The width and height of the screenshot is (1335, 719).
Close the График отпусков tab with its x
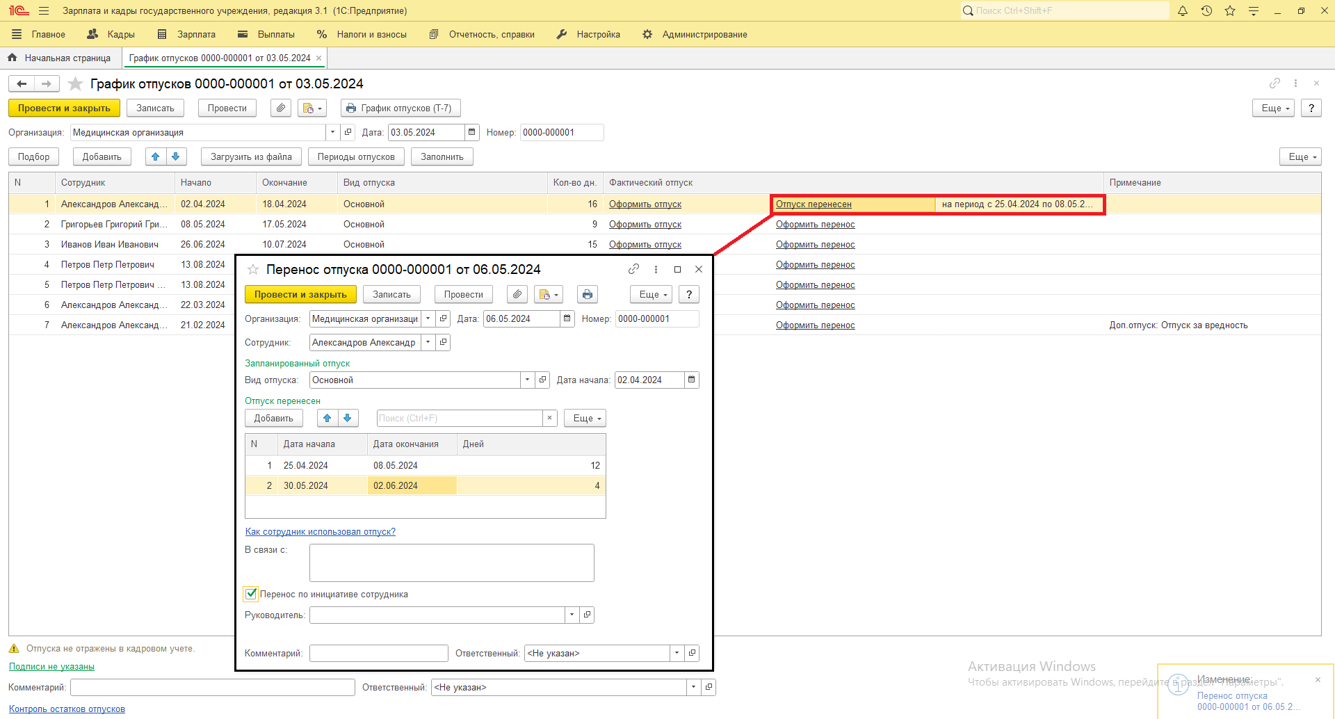click(x=319, y=58)
